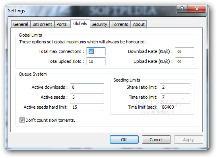This screenshot has height=158, width=217.
Task: Click the 'Active seeds hard limit:' label
Action: [x=46, y=107]
